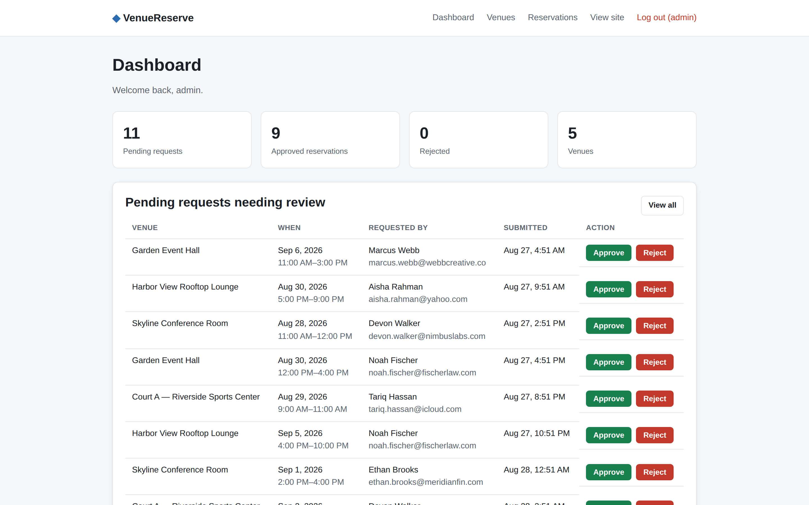809x505 pixels.
Task: Reject Noah Fischer's Harbor View Sep 5 request
Action: (655, 435)
